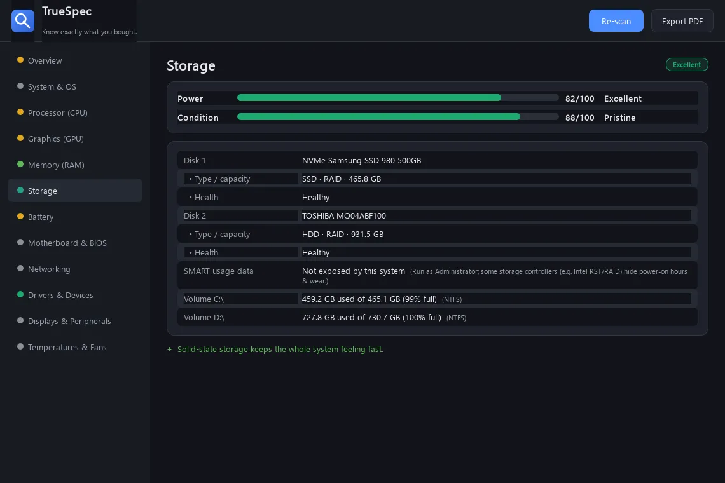Image resolution: width=725 pixels, height=483 pixels.
Task: Open the Networking page
Action: tap(75, 269)
